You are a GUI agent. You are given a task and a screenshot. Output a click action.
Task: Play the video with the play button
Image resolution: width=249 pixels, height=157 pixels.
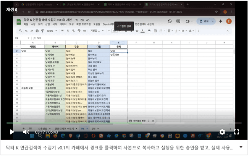12,132
